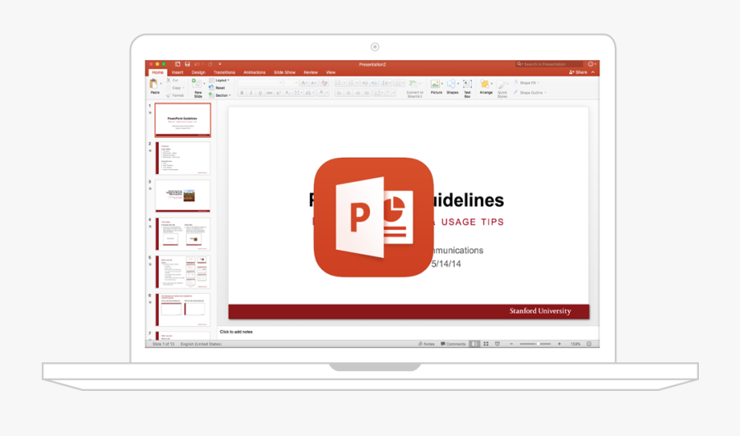Start Slide Show from status bar icon
Image resolution: width=740 pixels, height=436 pixels.
[497, 344]
